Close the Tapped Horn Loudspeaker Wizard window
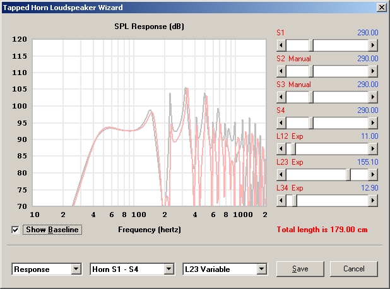Viewport: 390px width, 289px height. click(382, 8)
